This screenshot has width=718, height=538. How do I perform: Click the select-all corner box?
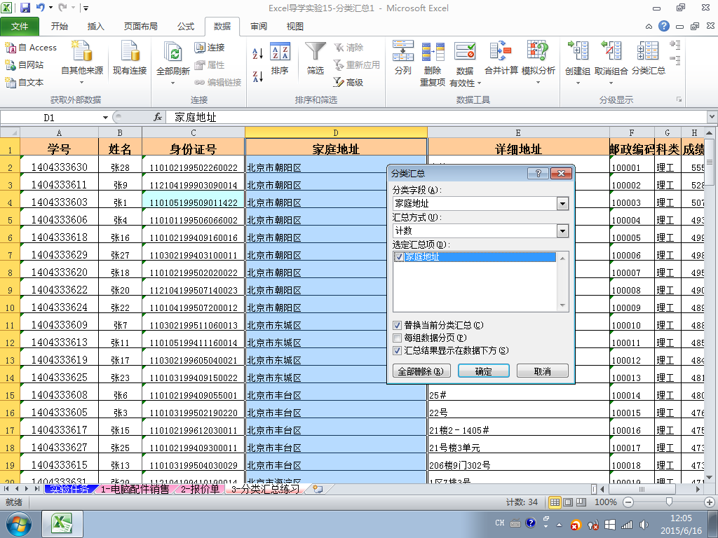10,132
